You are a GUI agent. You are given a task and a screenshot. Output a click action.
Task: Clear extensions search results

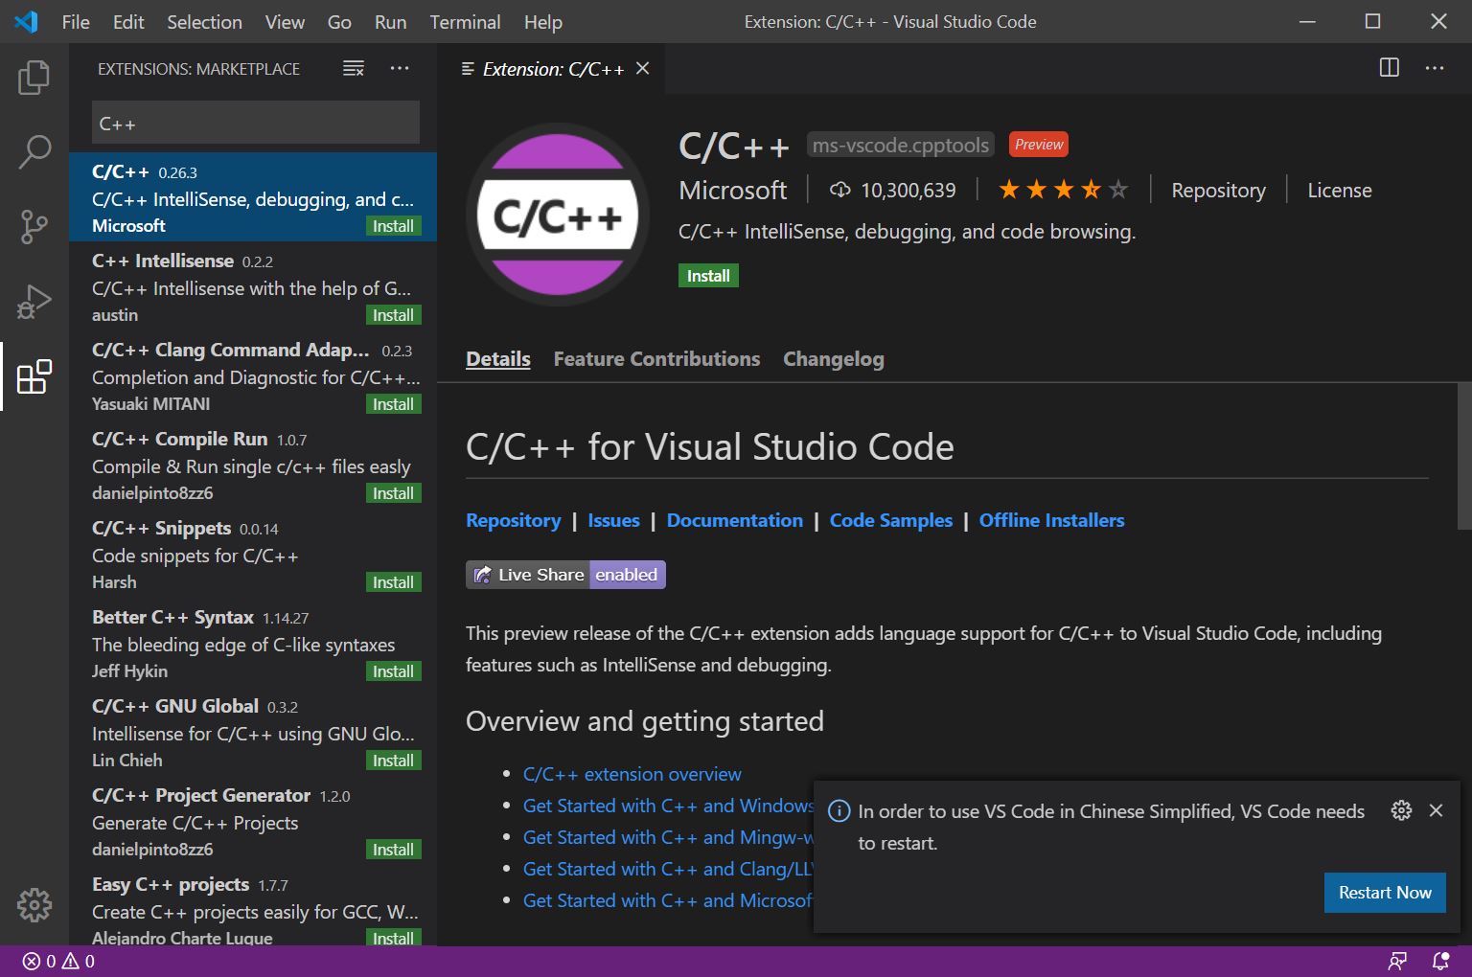[x=354, y=68]
